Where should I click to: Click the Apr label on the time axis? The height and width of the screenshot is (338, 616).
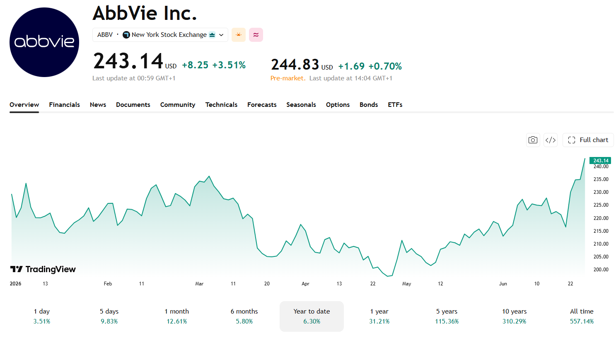pyautogui.click(x=305, y=284)
